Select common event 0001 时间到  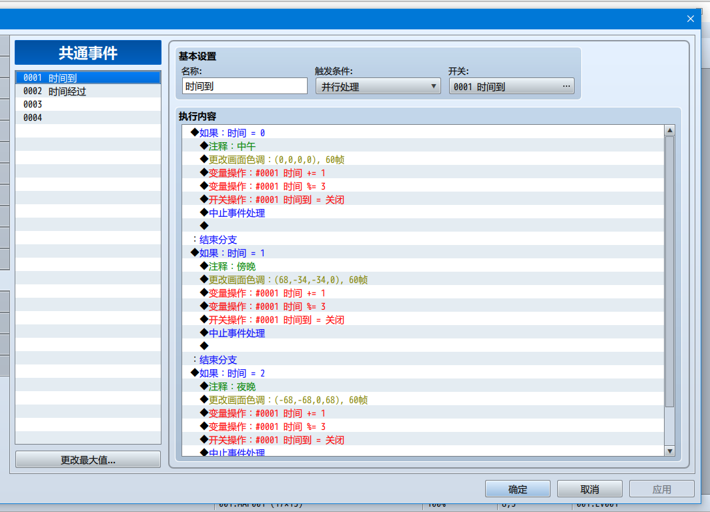(88, 78)
